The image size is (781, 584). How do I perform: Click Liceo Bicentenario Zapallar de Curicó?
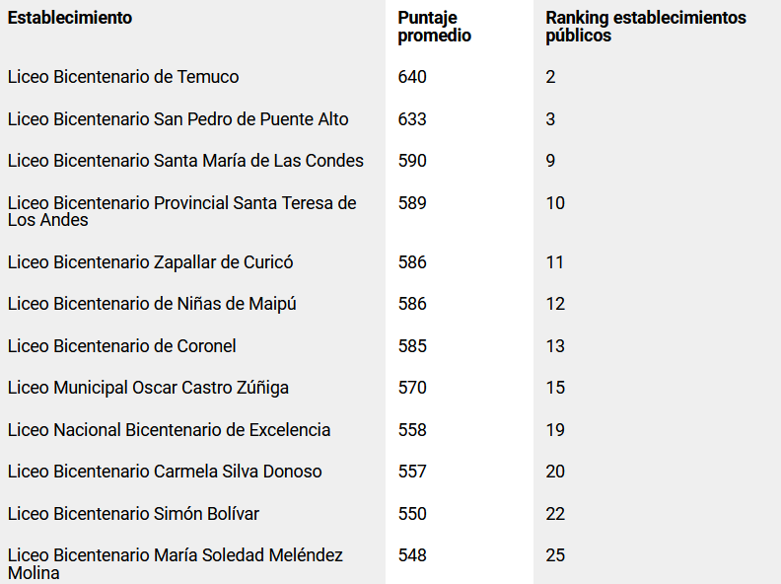pyautogui.click(x=151, y=262)
